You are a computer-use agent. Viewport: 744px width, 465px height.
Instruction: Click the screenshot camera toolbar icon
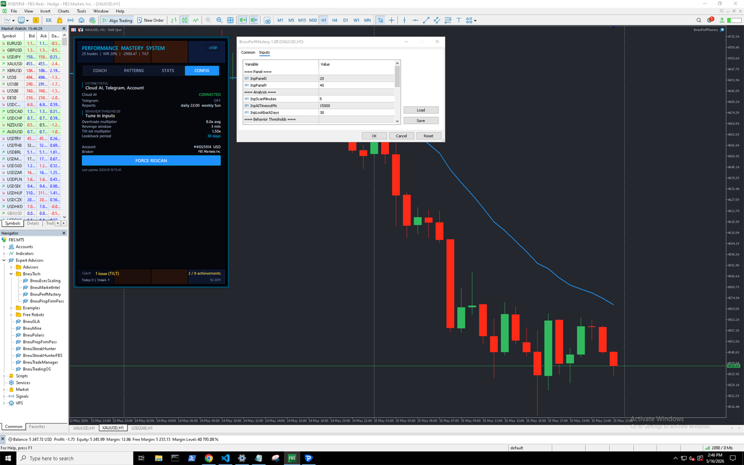(x=268, y=20)
